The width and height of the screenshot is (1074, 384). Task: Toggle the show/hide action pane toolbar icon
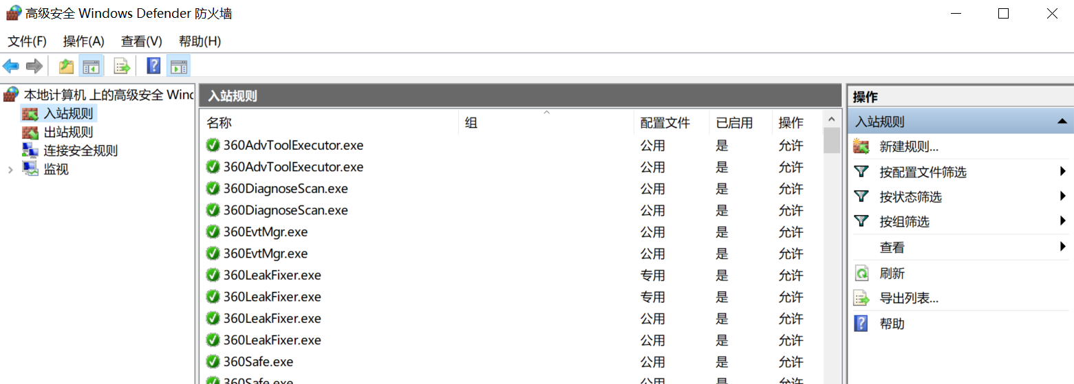pyautogui.click(x=178, y=66)
